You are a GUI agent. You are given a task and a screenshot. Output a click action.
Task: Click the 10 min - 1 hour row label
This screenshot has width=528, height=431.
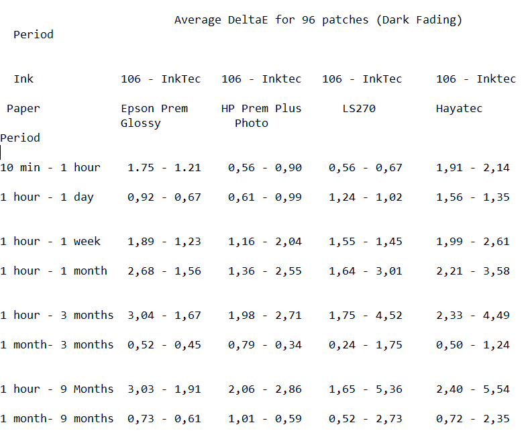point(50,167)
